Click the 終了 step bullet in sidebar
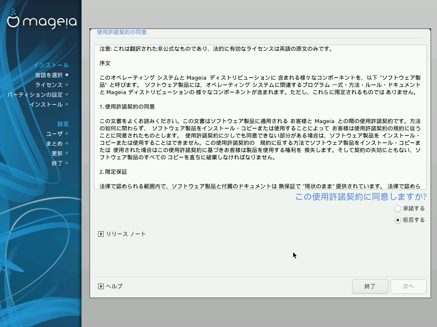437x327 pixels. (x=67, y=163)
